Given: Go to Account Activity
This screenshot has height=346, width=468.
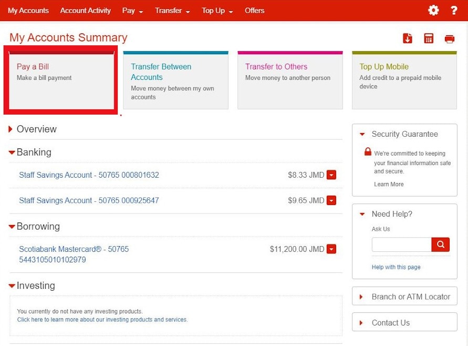Looking at the screenshot, I should (85, 11).
